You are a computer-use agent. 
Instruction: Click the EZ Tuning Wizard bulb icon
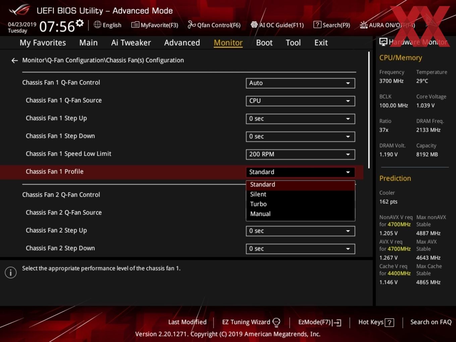pos(276,323)
